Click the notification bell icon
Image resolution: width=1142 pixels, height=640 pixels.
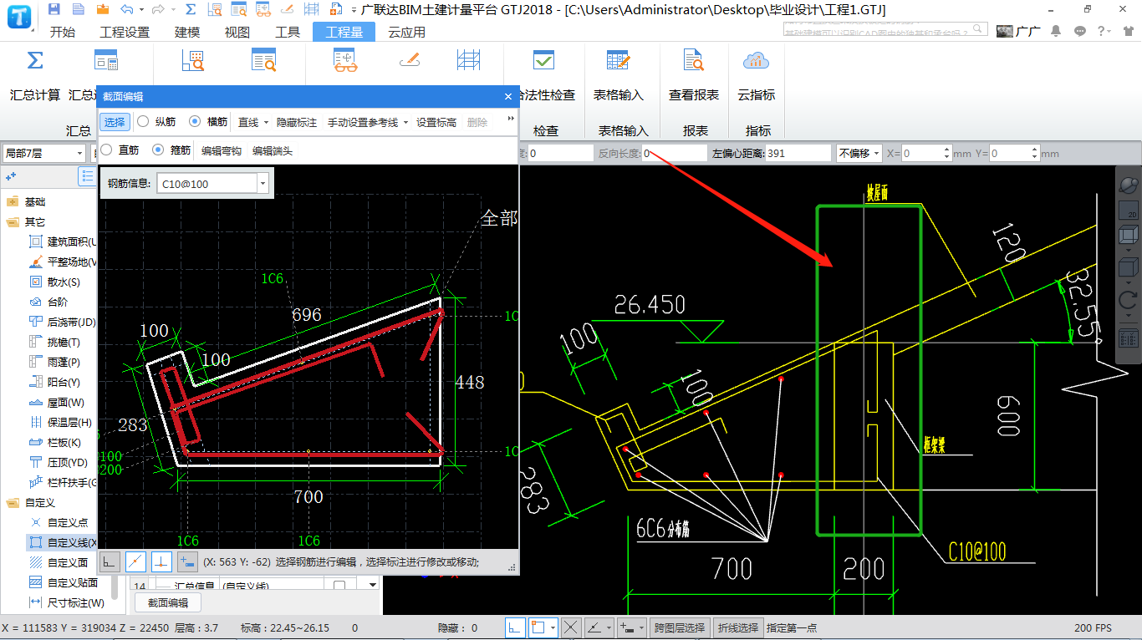click(1056, 31)
